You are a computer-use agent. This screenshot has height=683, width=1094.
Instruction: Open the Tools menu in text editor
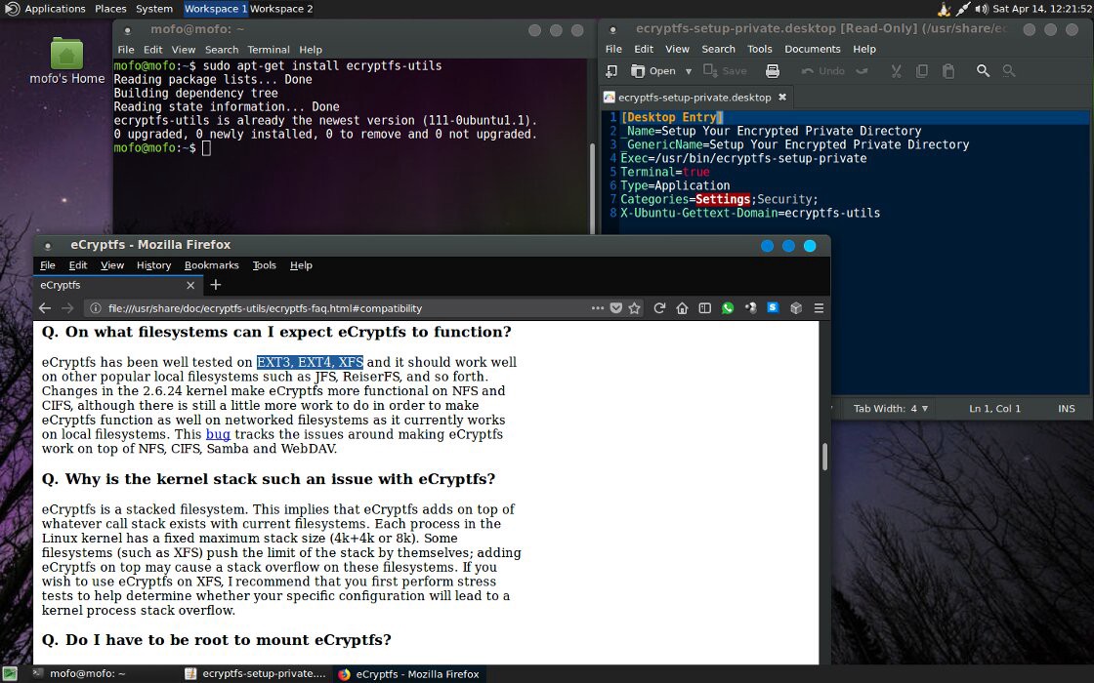pyautogui.click(x=759, y=49)
